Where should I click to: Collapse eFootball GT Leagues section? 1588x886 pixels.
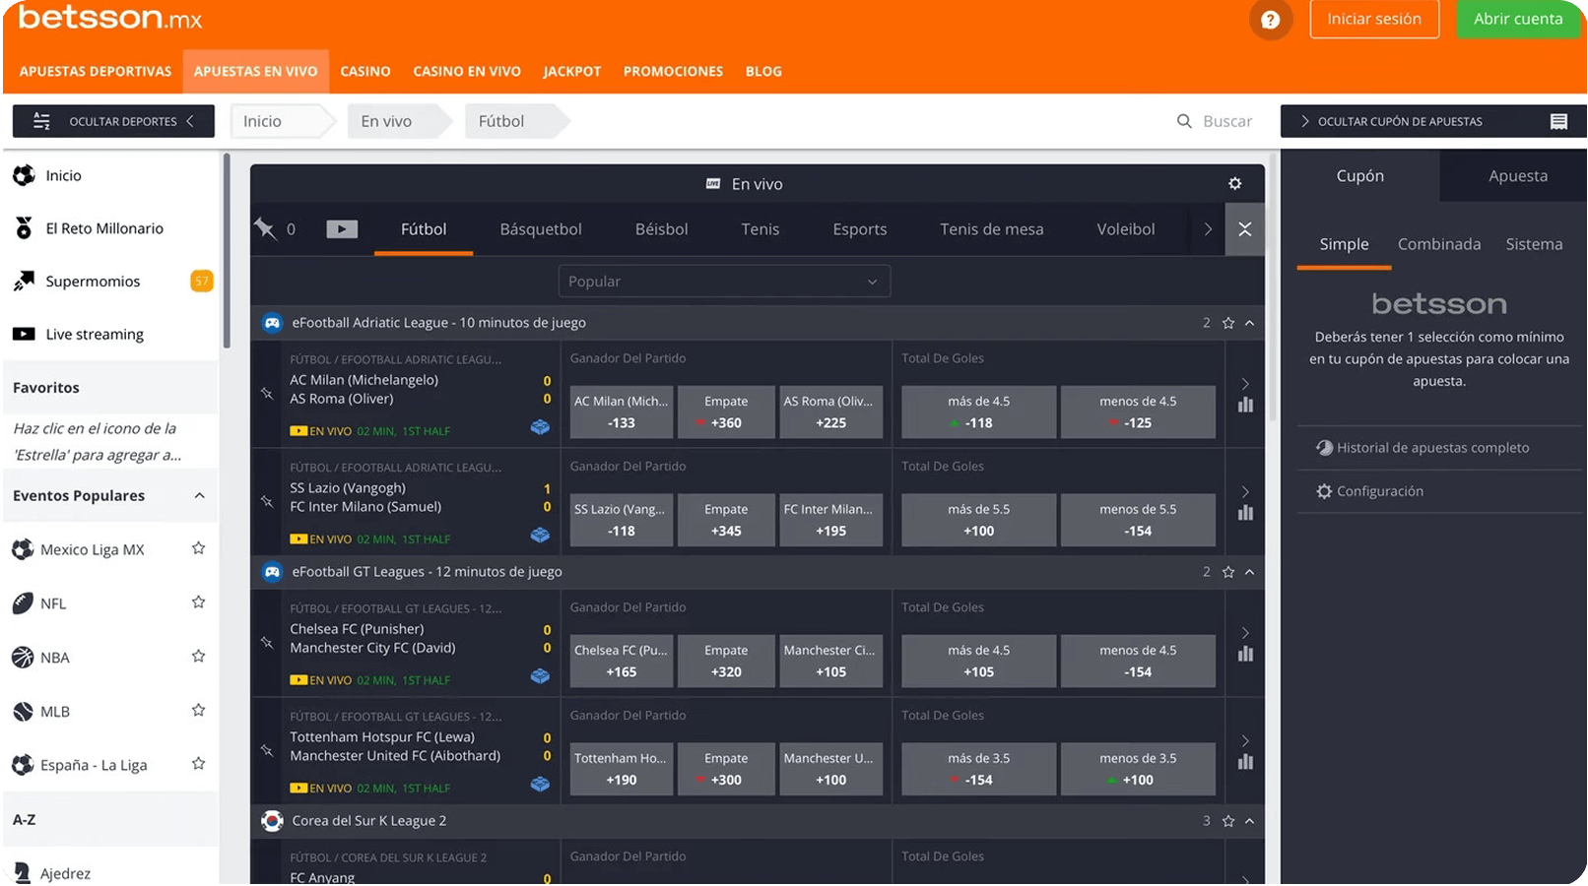pyautogui.click(x=1250, y=572)
